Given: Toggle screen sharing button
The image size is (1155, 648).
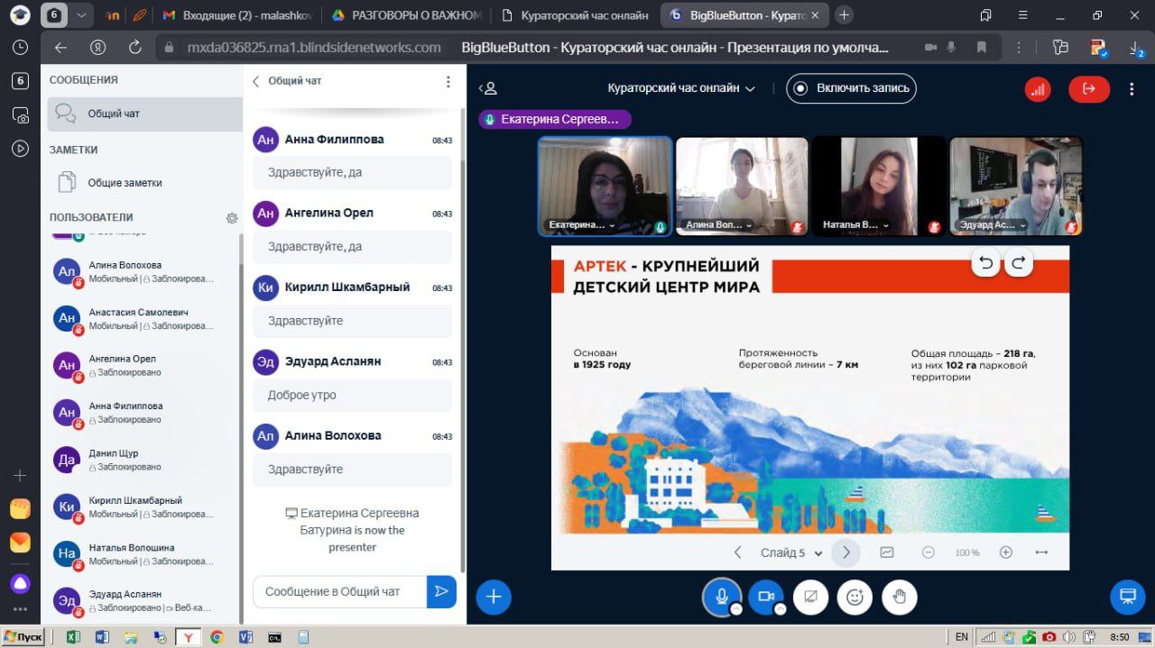Looking at the screenshot, I should tap(810, 597).
